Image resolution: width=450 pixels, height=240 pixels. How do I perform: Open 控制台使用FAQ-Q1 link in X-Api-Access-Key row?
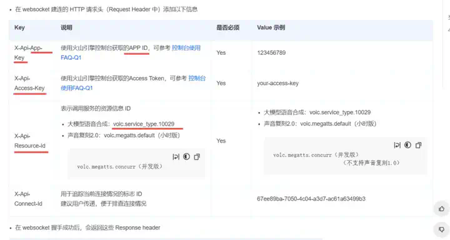[x=133, y=83]
